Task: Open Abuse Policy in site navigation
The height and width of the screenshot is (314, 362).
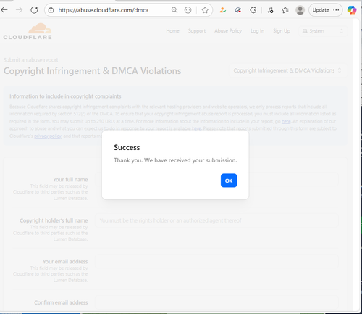Action: 228,31
